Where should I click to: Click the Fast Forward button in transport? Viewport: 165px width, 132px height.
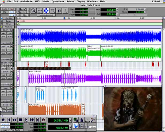[32, 120]
